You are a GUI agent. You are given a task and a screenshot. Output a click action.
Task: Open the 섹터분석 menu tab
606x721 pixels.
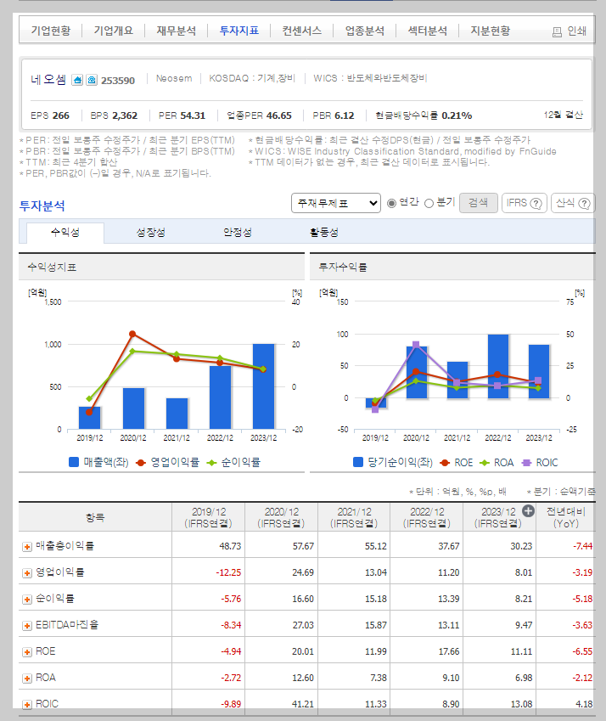pos(428,31)
